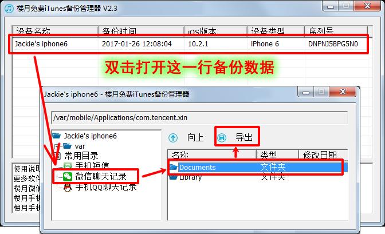Click the 导出 export button
Screen dimensions: 385x234
tap(244, 137)
